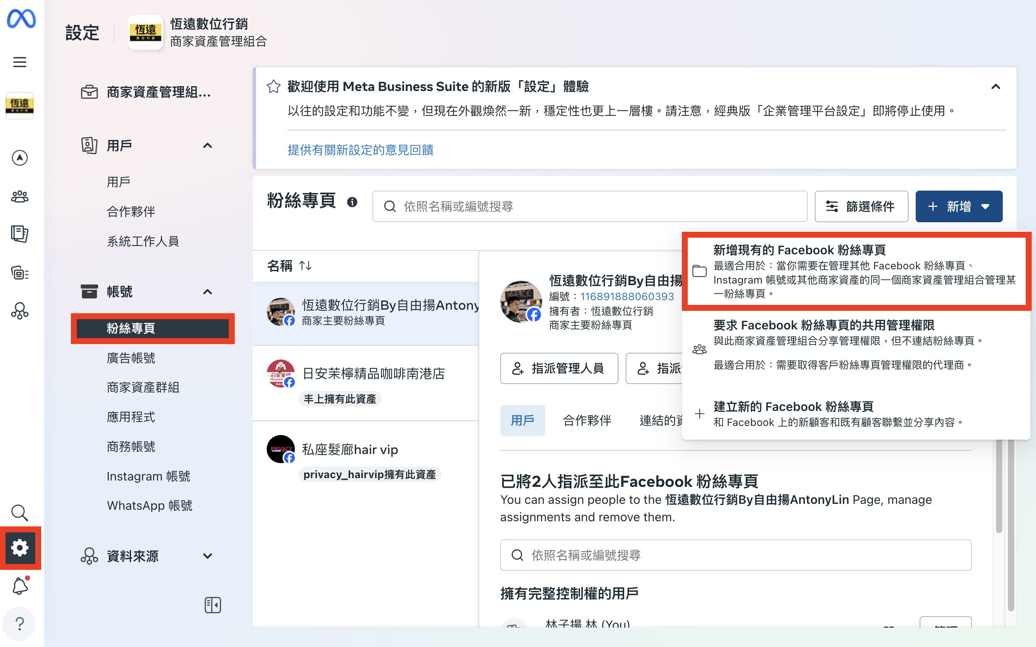The width and height of the screenshot is (1036, 647).
Task: Collapse the 用戶 section chevron
Action: [207, 146]
